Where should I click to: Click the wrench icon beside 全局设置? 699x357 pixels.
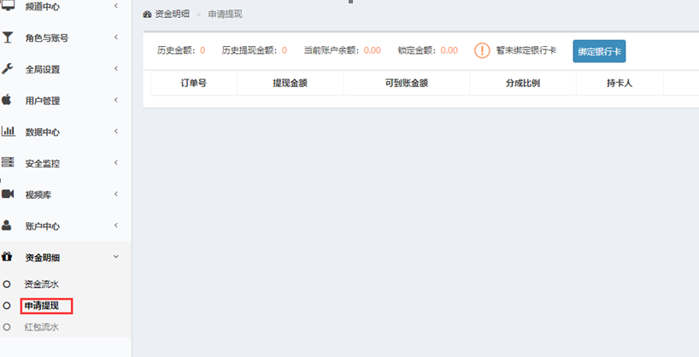[x=7, y=68]
